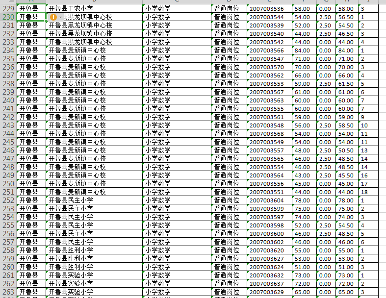Select the row 252 header
386x298 pixels.
8,200
